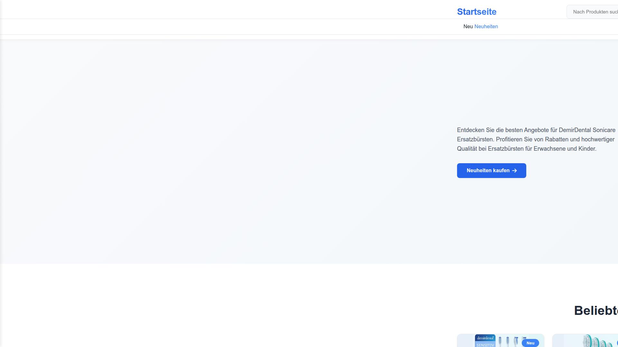Viewport: 618px width, 347px height.
Task: Click the arrow icon in Neuheiten kaufen
Action: (x=514, y=171)
